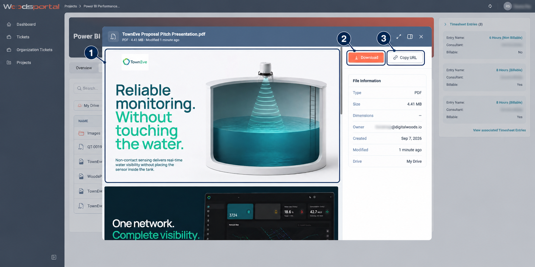Expand the Timesheet Entries chevron
Screen dimensions: 535x267
click(x=445, y=24)
